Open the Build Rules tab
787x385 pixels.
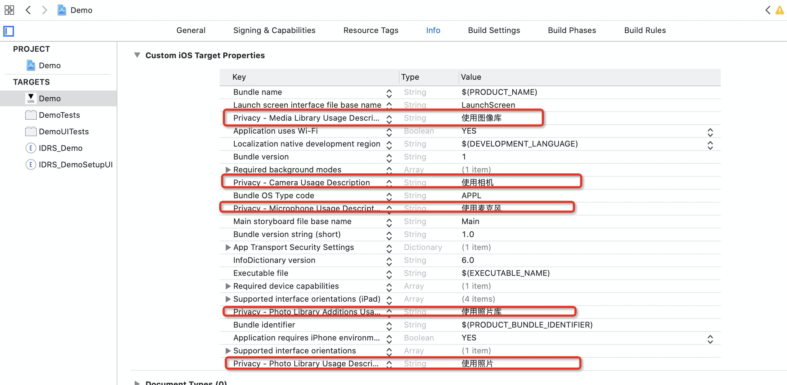(x=645, y=31)
